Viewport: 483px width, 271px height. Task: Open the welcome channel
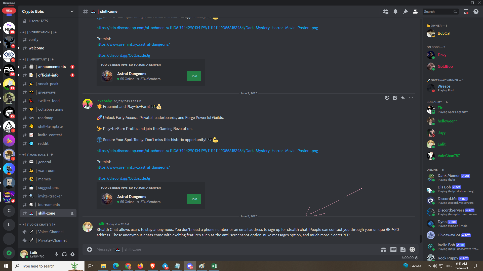click(x=48, y=48)
